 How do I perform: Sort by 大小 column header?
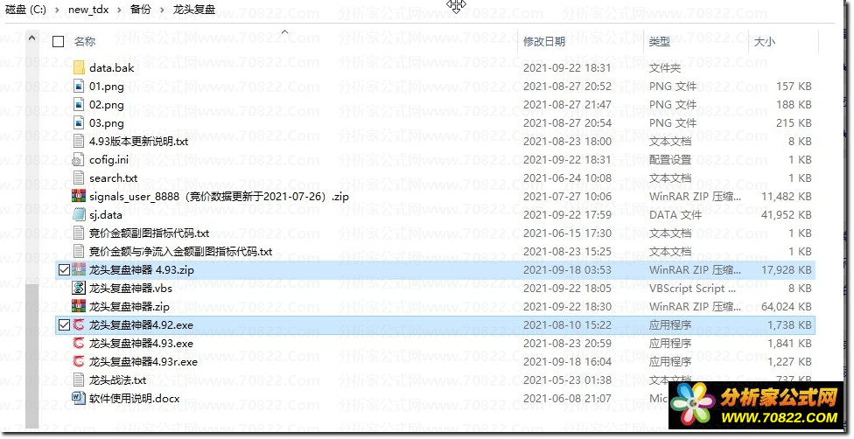pos(765,41)
